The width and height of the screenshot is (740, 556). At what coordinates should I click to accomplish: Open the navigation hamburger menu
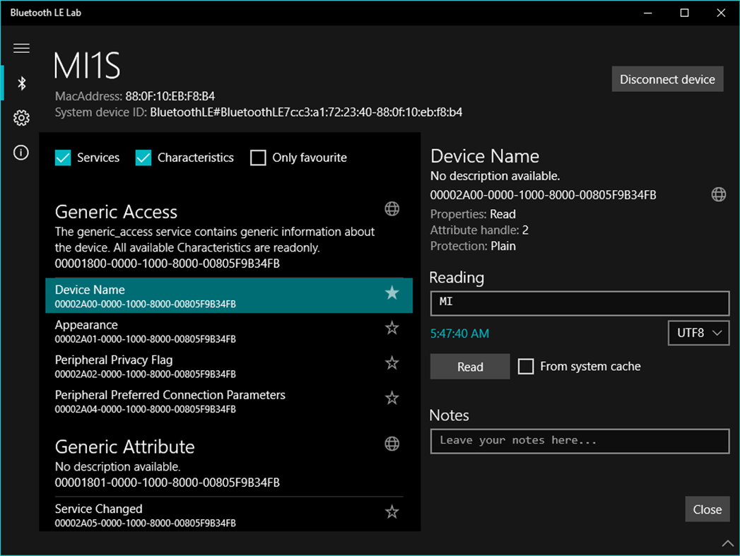click(20, 47)
